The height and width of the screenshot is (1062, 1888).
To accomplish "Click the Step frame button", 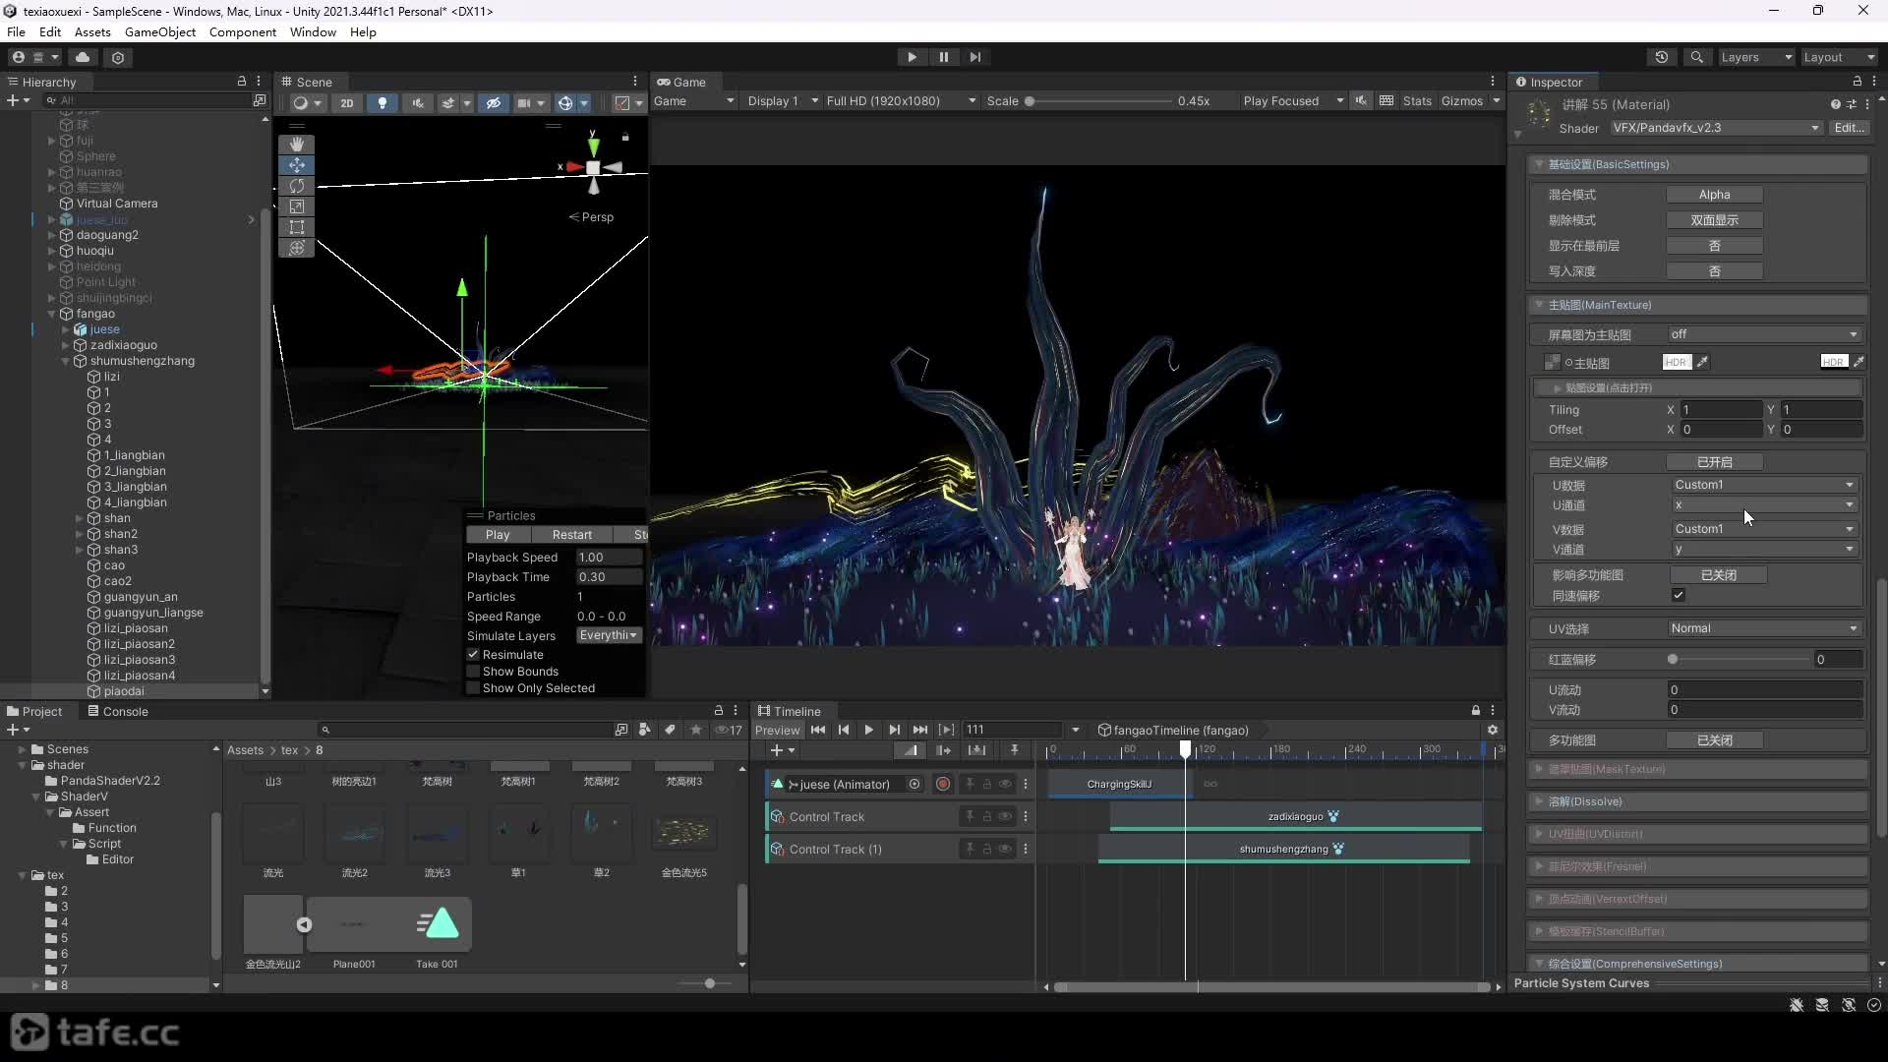I will pyautogui.click(x=974, y=57).
